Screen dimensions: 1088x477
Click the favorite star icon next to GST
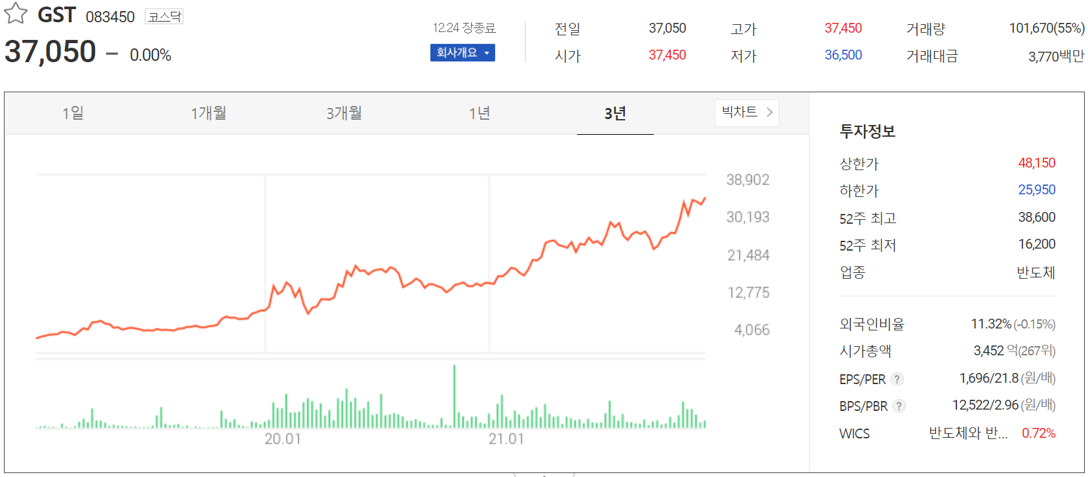point(15,13)
